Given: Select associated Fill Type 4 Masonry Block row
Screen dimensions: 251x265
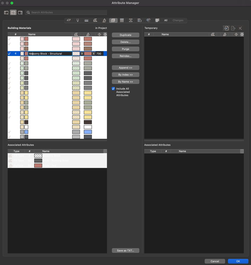Looking at the screenshot, I should [57, 156].
